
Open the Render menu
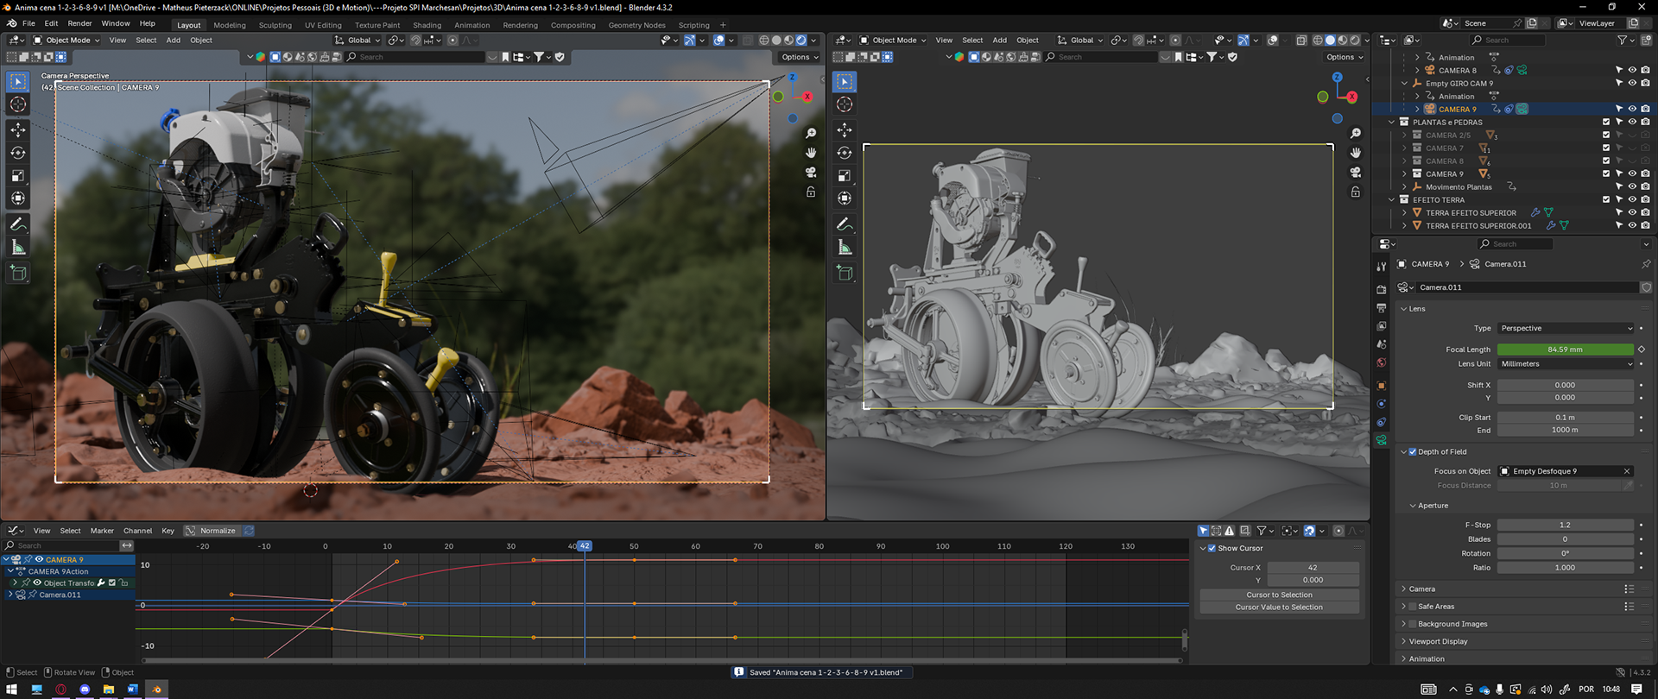point(79,23)
